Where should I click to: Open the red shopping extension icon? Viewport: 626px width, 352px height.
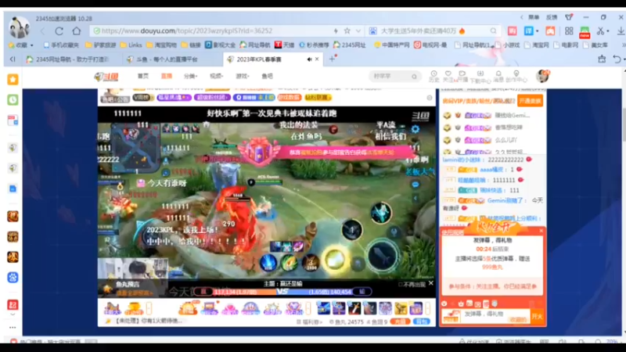[x=513, y=31]
